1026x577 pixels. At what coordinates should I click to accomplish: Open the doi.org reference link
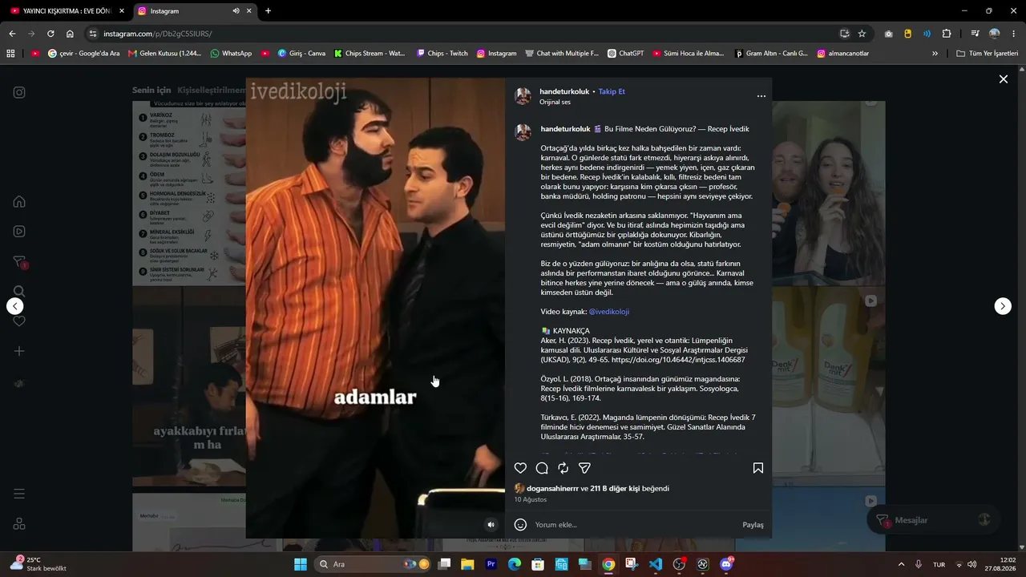(678, 360)
